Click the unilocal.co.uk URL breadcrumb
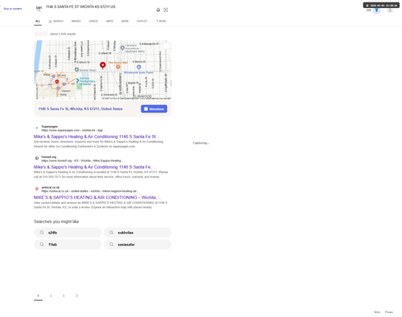 tap(90, 191)
